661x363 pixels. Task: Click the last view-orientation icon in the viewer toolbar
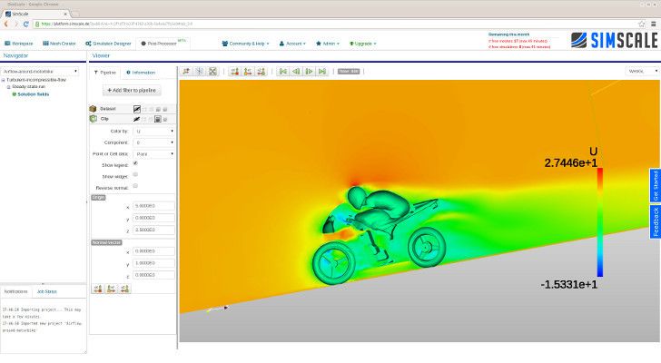[x=261, y=71]
